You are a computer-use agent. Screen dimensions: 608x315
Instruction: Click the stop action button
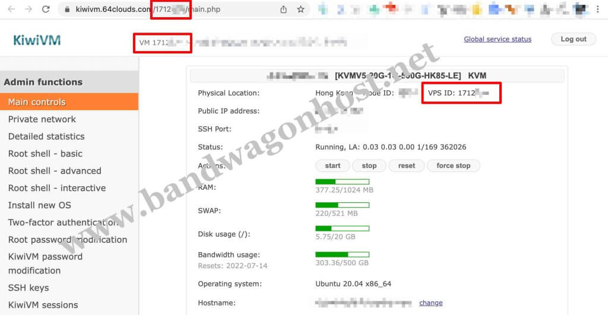(x=369, y=166)
